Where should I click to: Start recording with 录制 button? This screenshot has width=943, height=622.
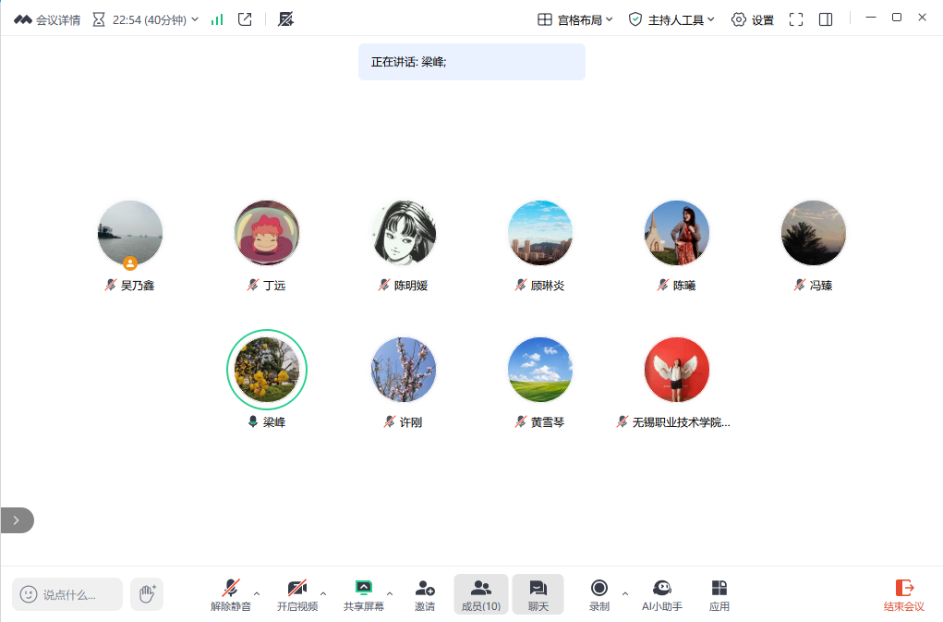pyautogui.click(x=599, y=594)
